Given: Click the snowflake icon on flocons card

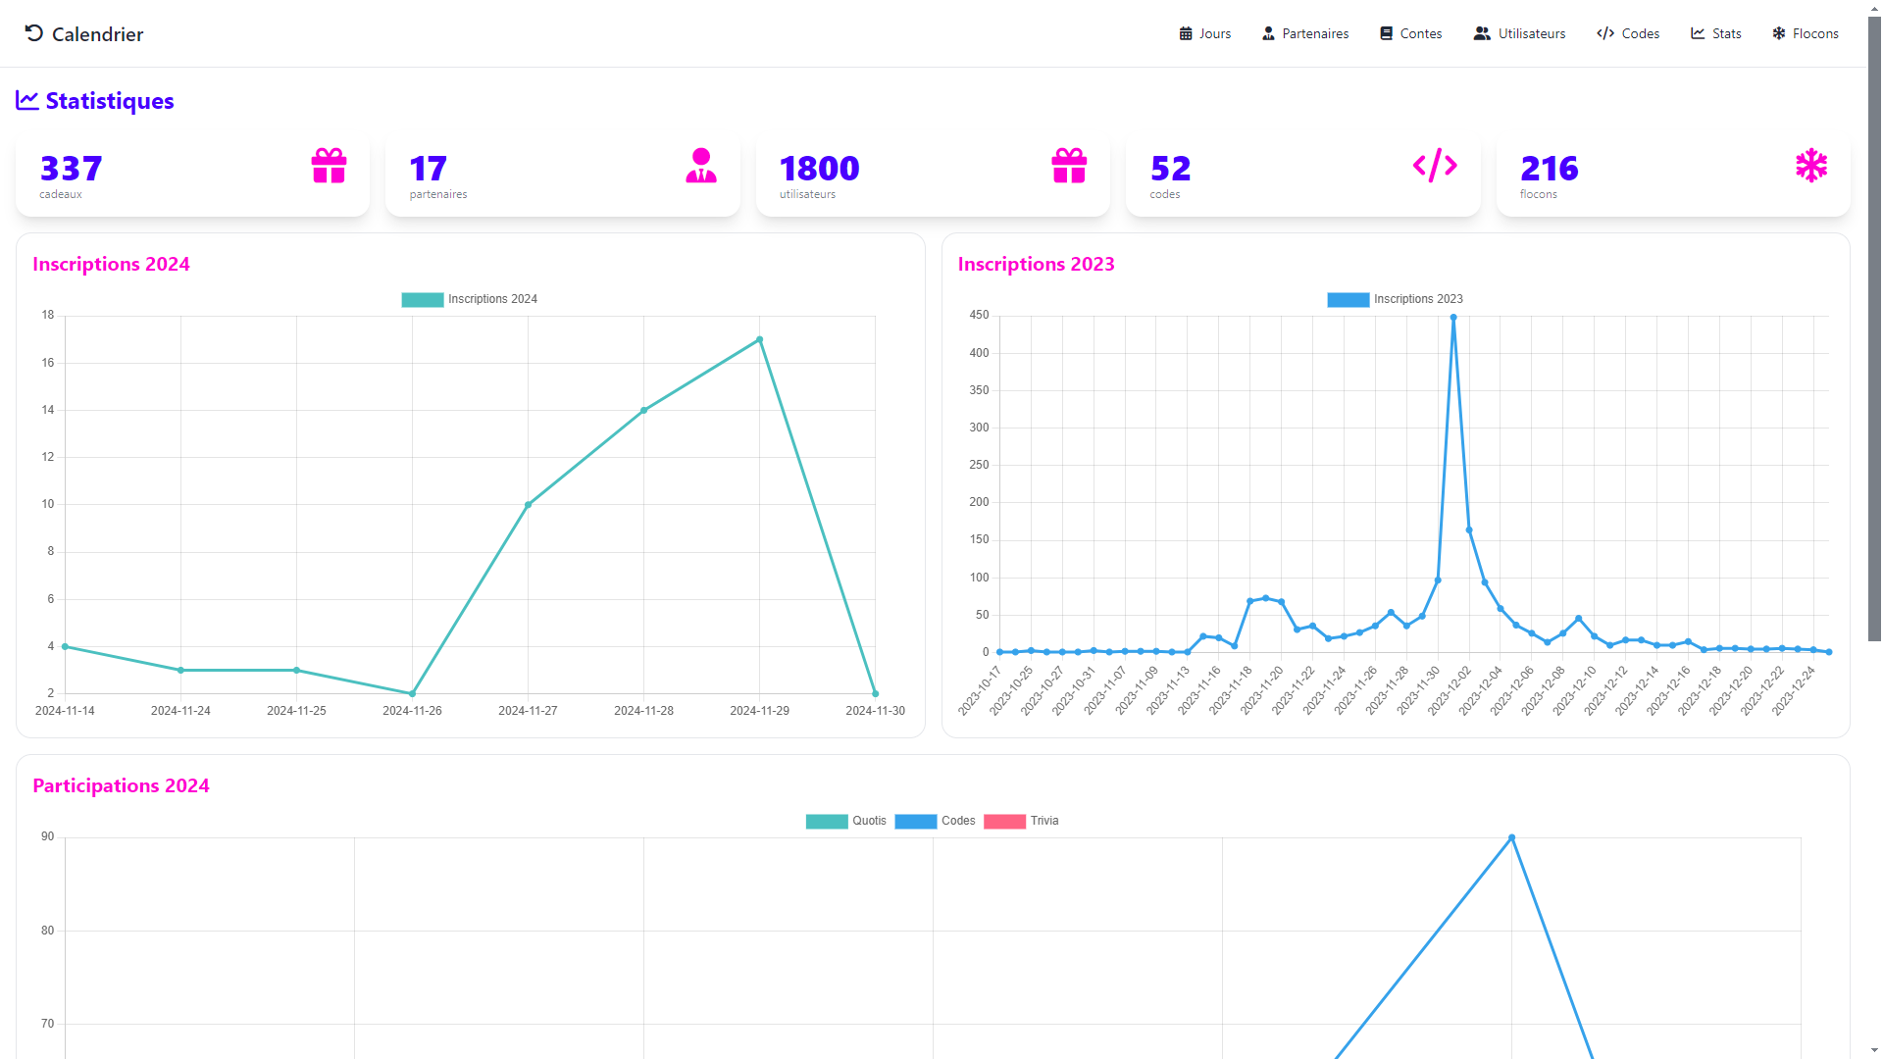Looking at the screenshot, I should point(1811,166).
